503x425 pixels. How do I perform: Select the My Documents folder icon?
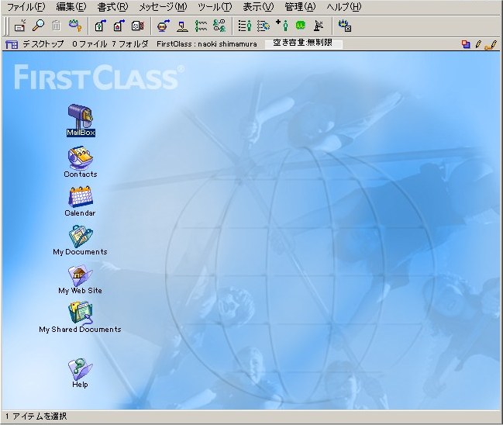(80, 240)
